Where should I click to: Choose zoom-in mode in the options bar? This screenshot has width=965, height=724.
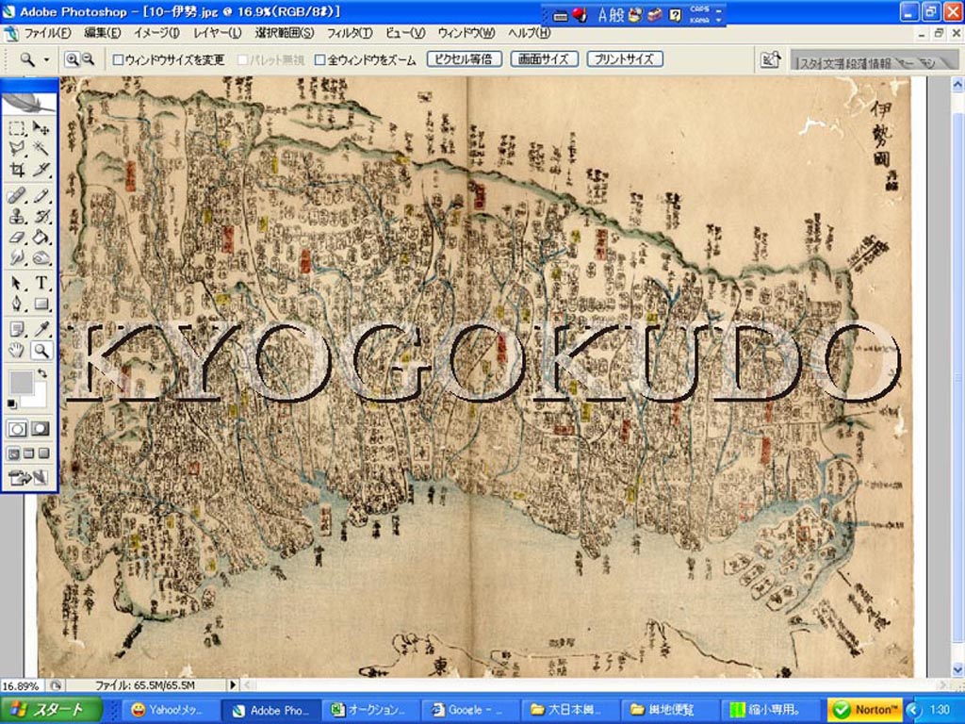tap(72, 59)
